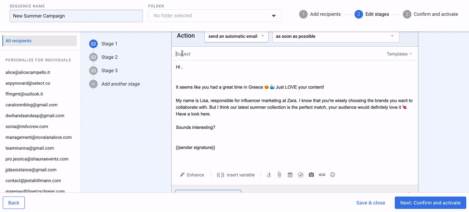The image size is (469, 212).
Task: Open the Insert variable menu
Action: 236,175
